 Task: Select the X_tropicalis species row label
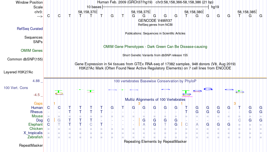tap(33, 133)
